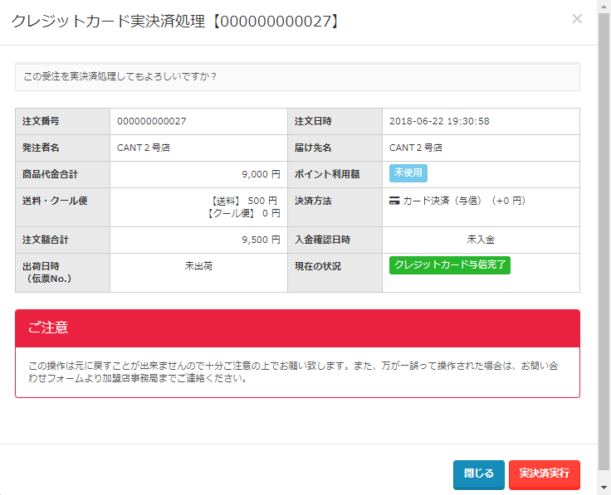
Task: Click the order date 2018-06-22 19:30:58
Action: pyautogui.click(x=439, y=121)
